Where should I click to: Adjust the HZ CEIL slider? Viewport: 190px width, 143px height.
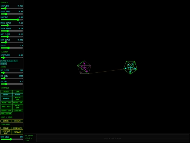(x=12, y=78)
